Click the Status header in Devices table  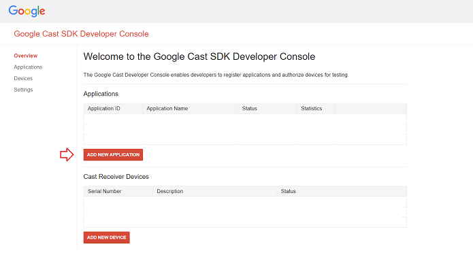coord(288,192)
